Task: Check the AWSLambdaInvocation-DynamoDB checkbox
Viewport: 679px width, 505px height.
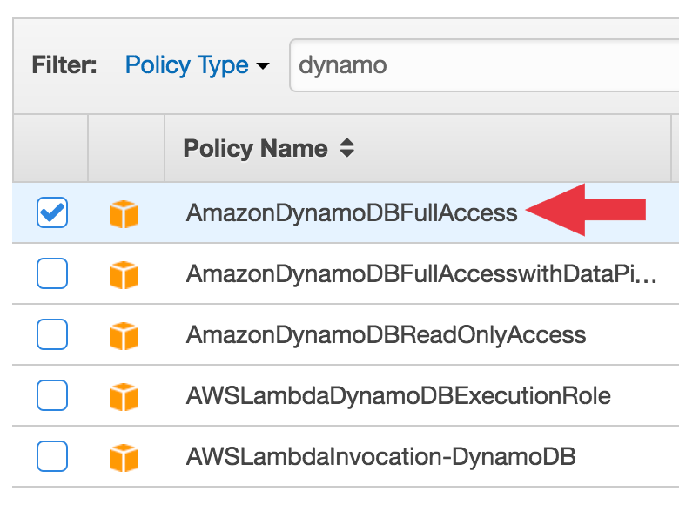Action: [x=52, y=456]
